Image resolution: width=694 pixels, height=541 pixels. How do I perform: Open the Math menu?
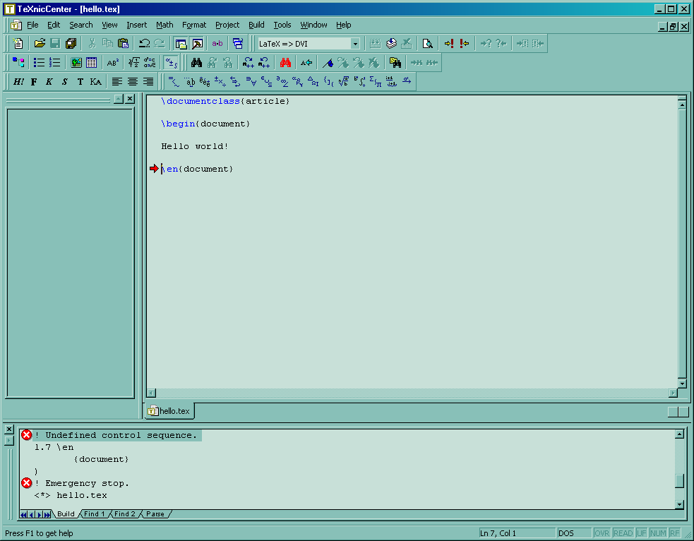(164, 25)
